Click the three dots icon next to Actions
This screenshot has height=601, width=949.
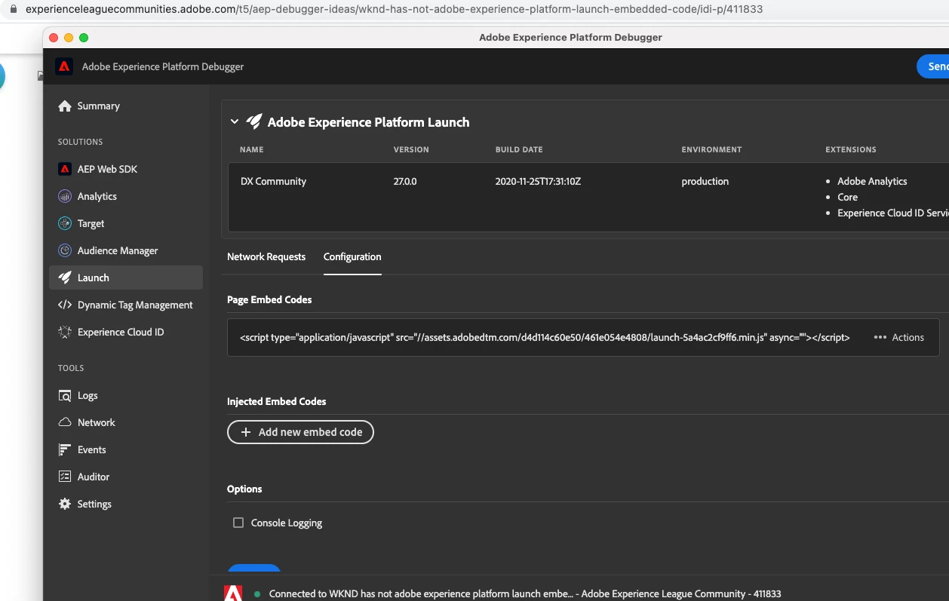[x=880, y=338]
